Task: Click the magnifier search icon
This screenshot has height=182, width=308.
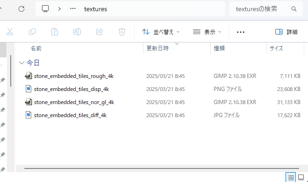Action: [294, 9]
